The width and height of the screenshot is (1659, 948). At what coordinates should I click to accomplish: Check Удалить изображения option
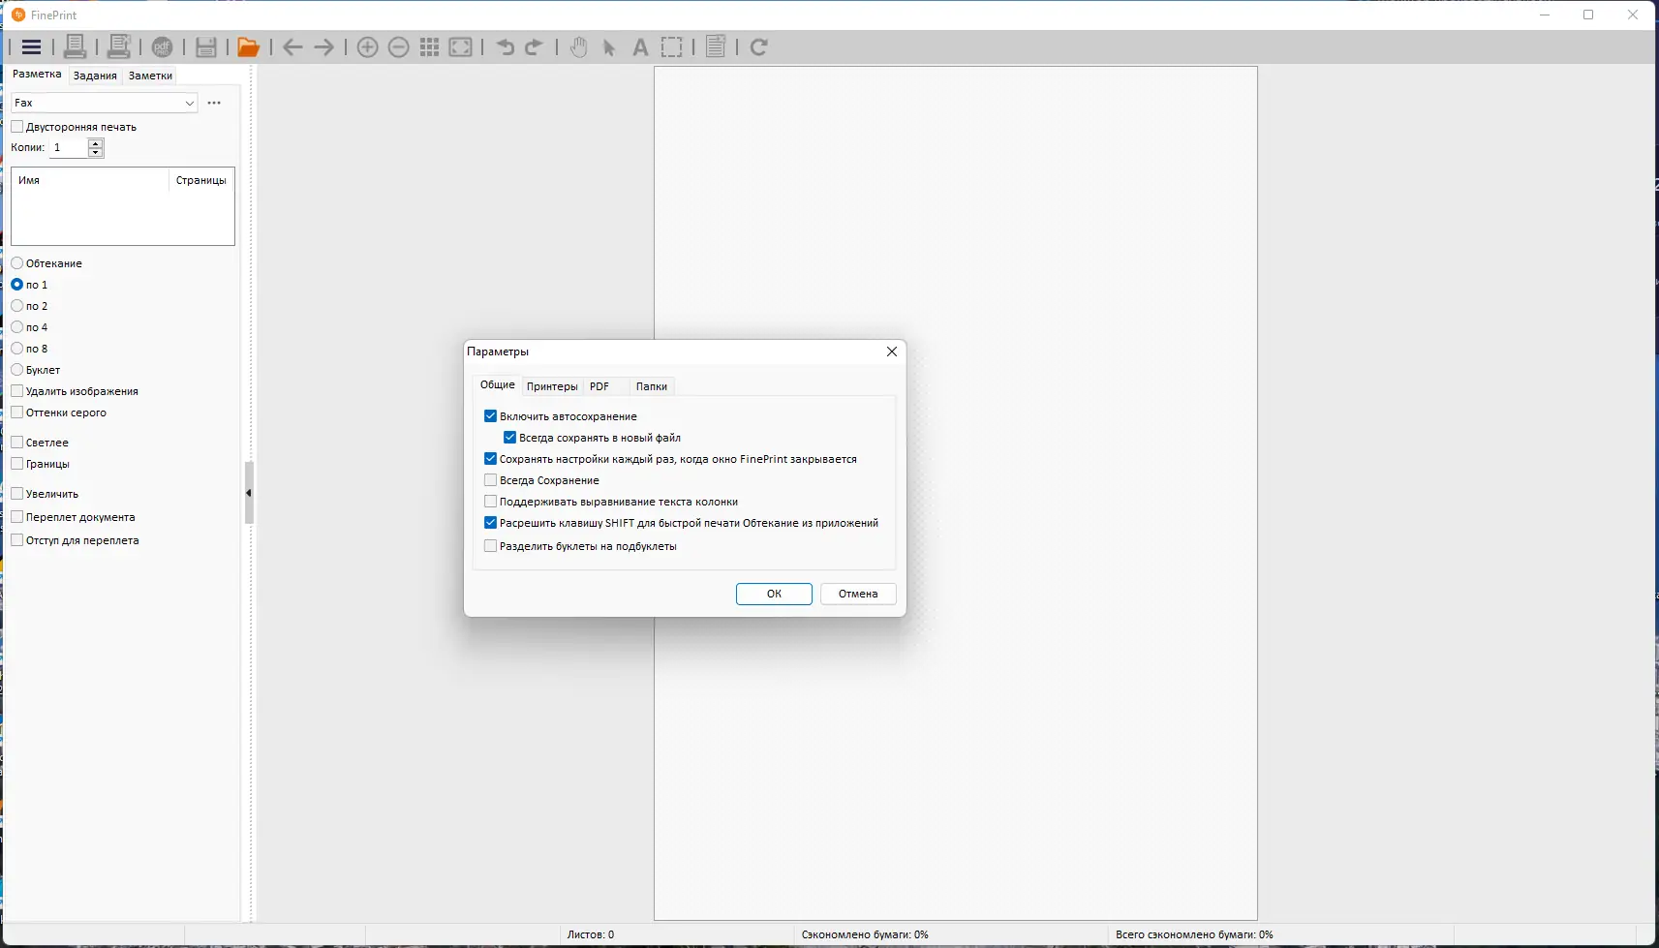point(17,391)
